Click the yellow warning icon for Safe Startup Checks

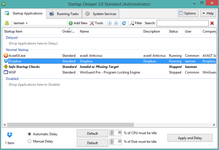(6, 67)
